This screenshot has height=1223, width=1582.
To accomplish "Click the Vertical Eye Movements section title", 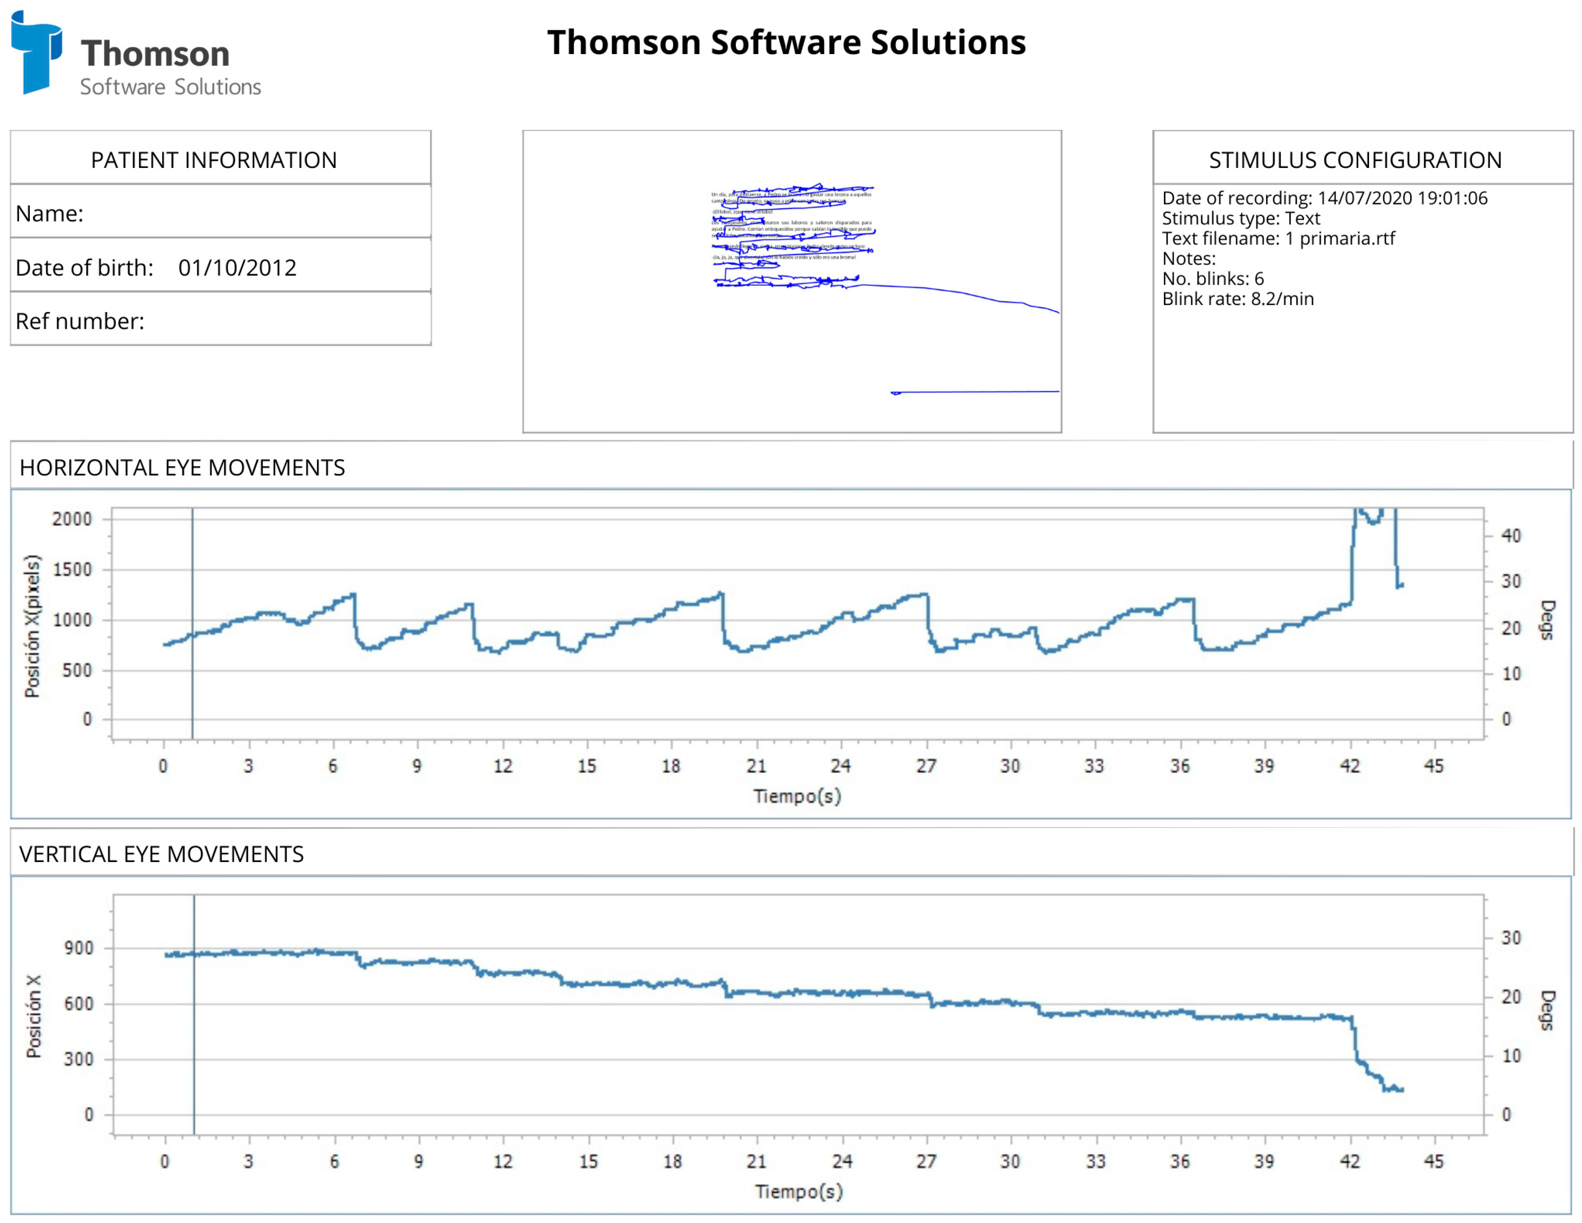I will click(x=161, y=854).
